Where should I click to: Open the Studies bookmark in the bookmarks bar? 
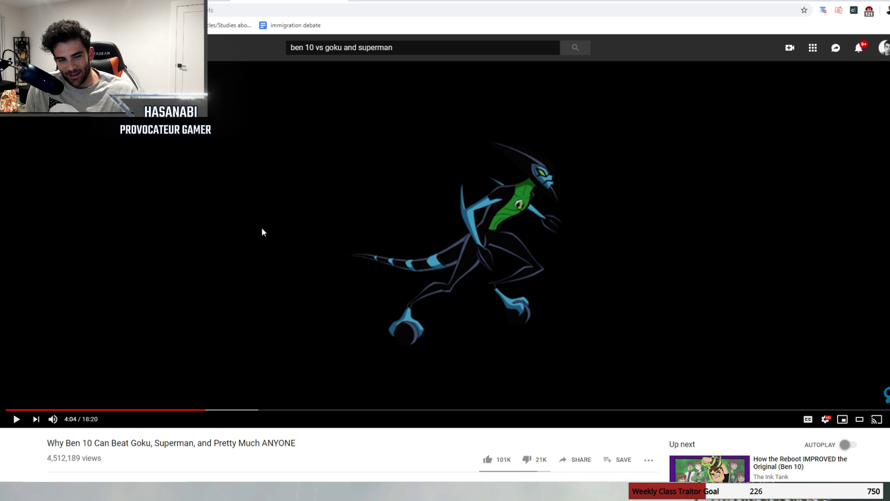point(230,25)
